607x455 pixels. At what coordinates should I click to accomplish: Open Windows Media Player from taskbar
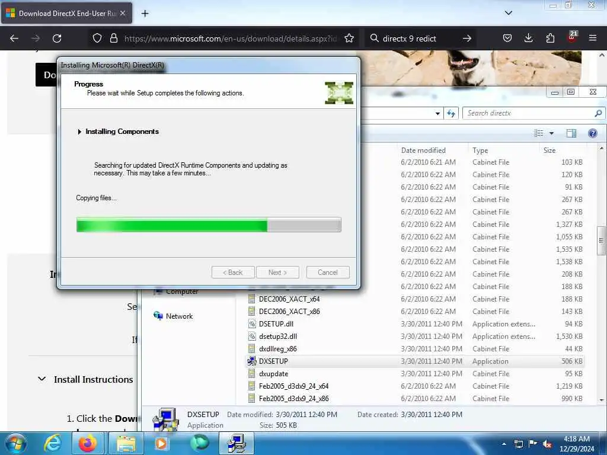pyautogui.click(x=161, y=443)
